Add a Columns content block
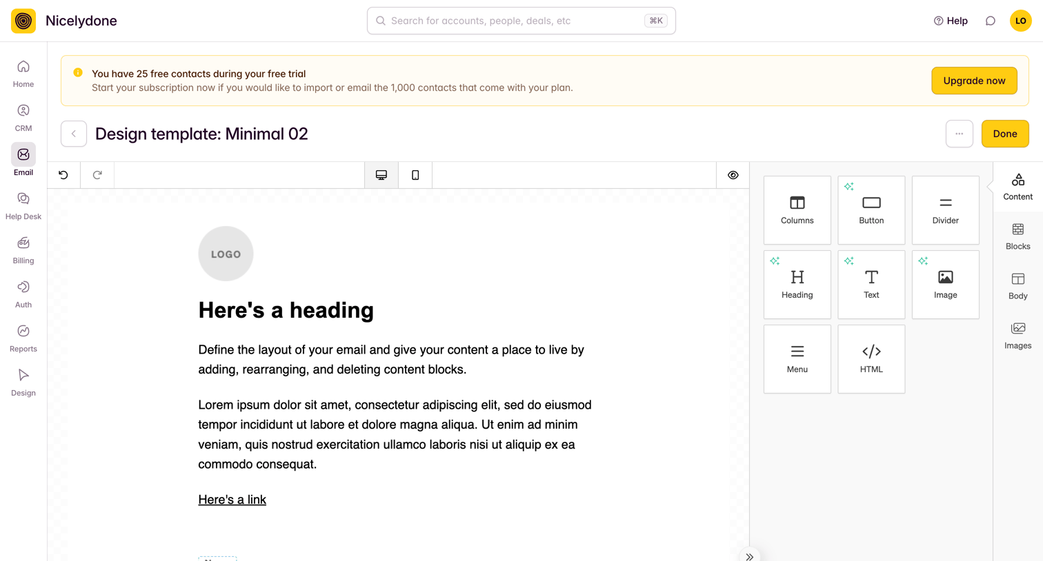1043x561 pixels. point(797,210)
